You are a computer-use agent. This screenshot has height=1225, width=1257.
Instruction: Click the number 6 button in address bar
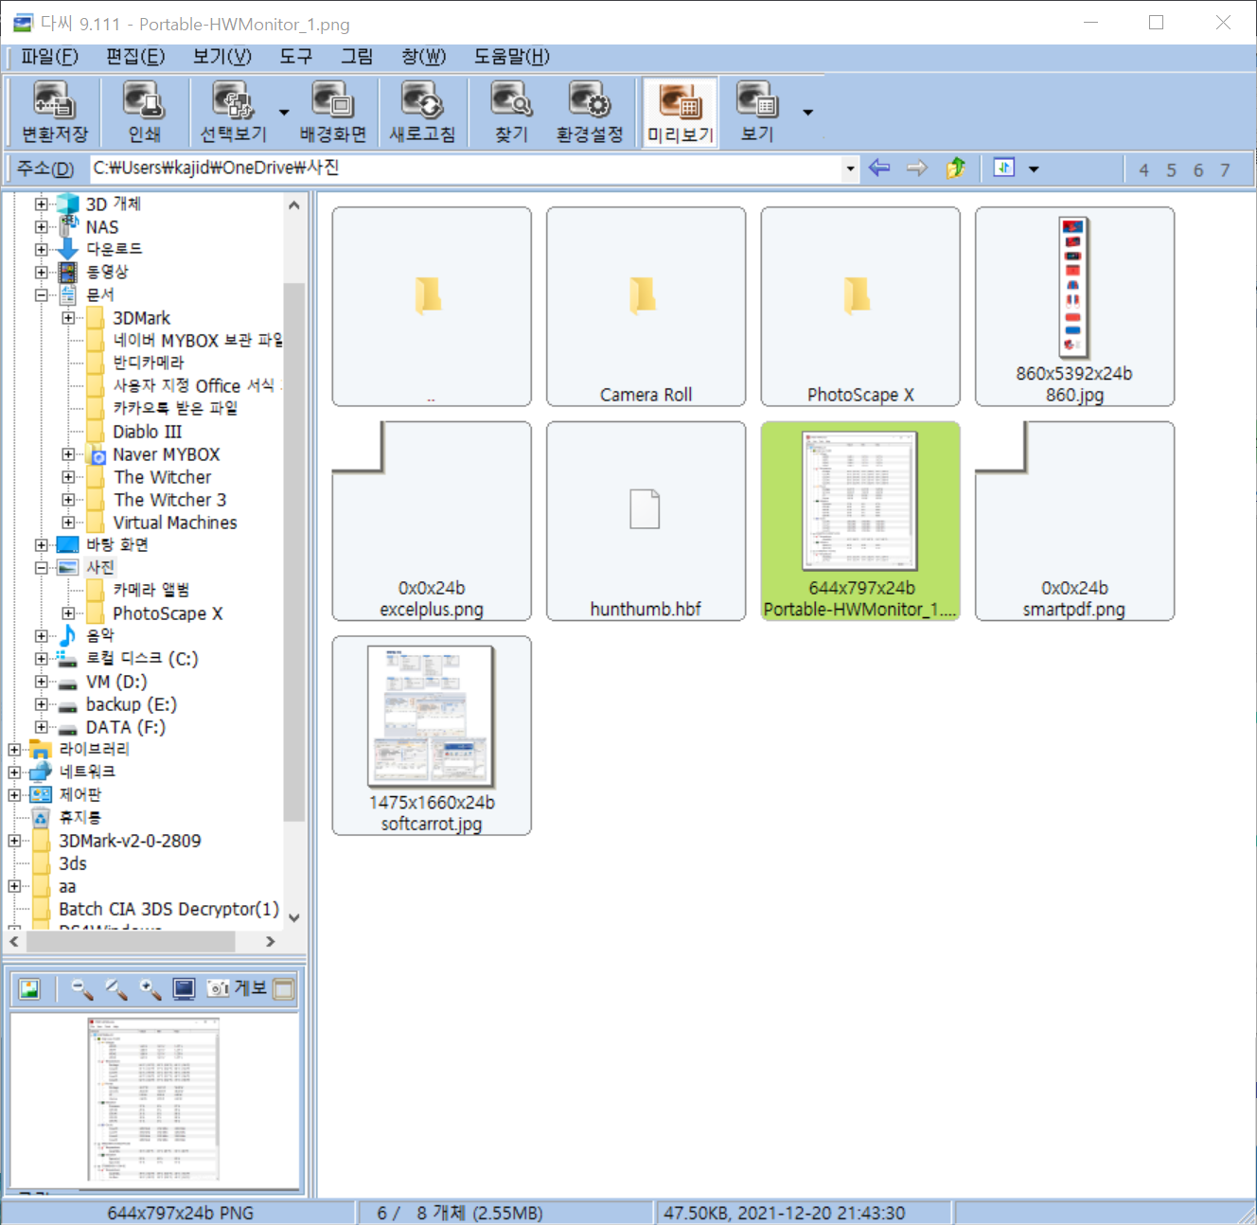(1197, 170)
